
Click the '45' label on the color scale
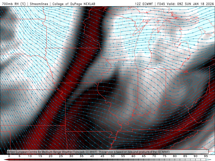click(102, 156)
